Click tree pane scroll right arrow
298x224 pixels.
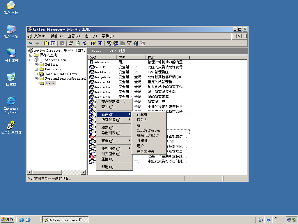(x=84, y=172)
